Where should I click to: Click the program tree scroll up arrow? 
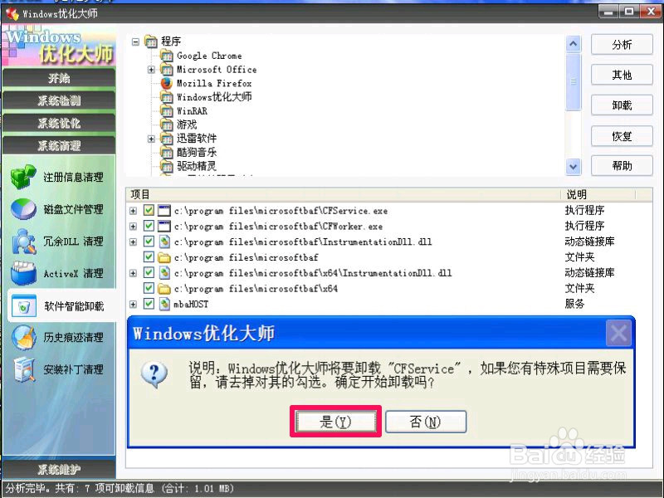coord(574,44)
